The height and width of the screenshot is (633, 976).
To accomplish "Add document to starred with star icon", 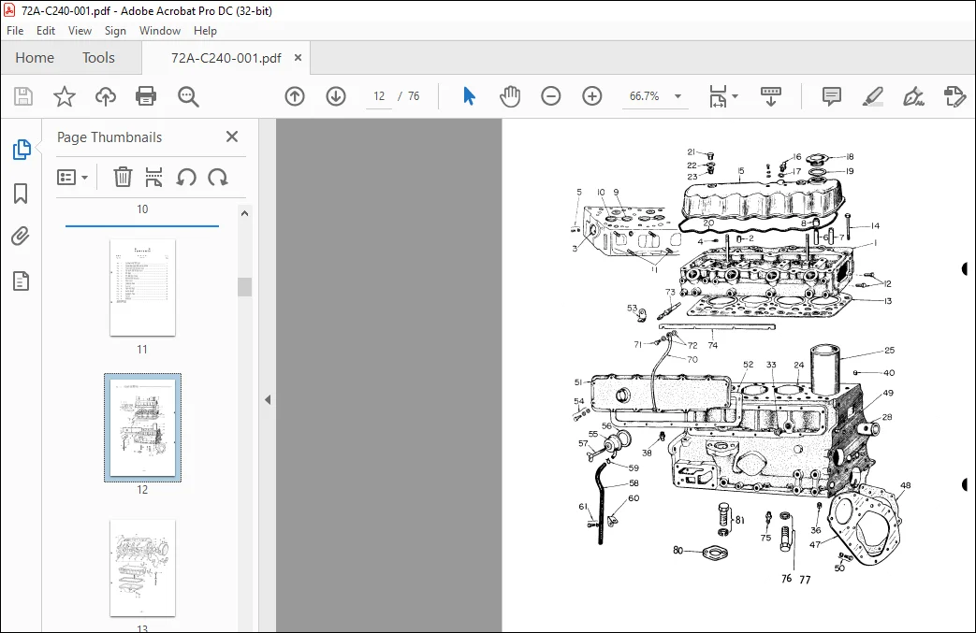I will click(65, 96).
